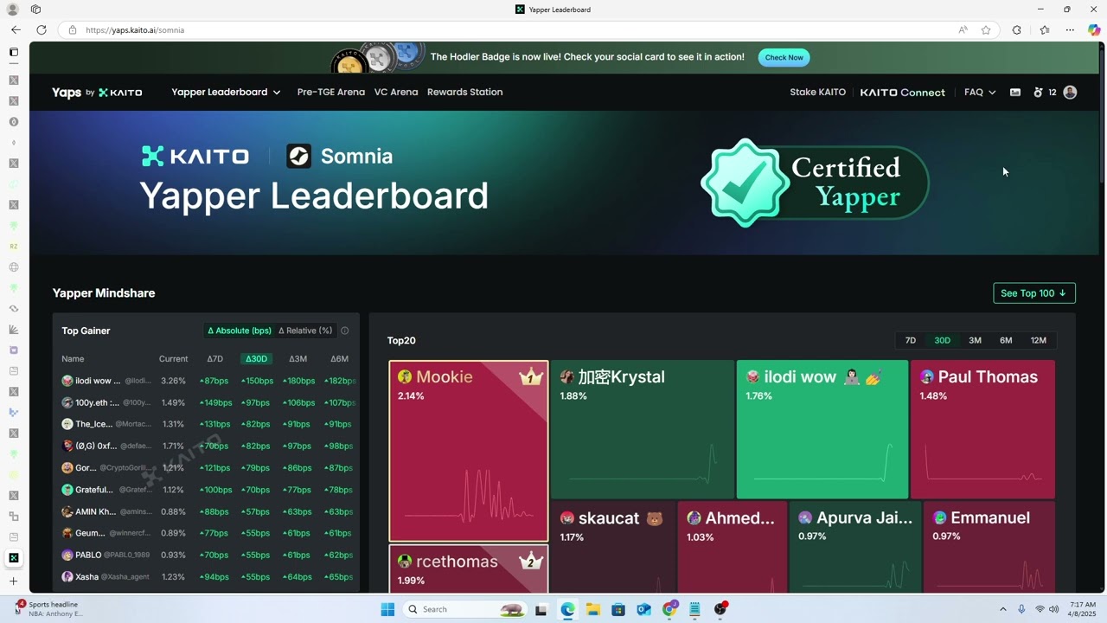Screen dimensions: 1107x623
Task: Click the site lock info icon
Action: point(73,29)
